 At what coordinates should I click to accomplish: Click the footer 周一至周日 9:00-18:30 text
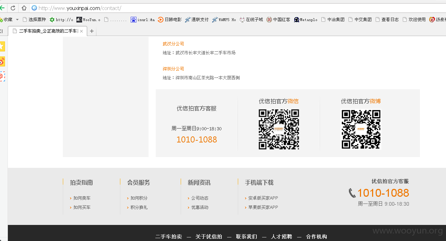[x=384, y=204]
